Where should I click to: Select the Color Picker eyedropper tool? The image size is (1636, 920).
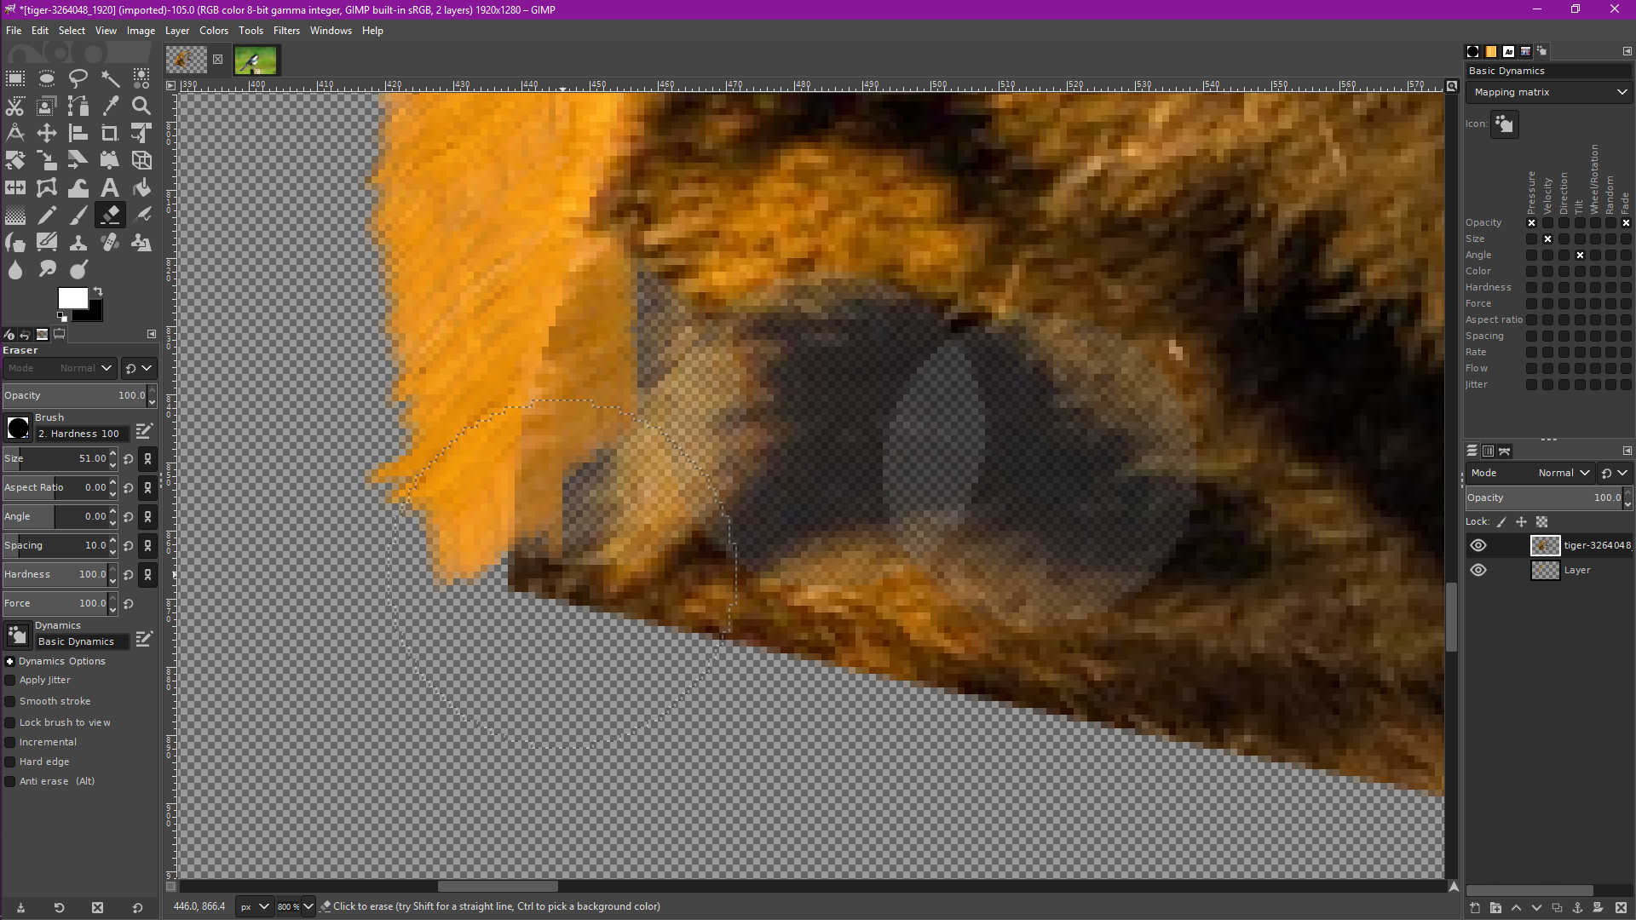click(x=110, y=106)
